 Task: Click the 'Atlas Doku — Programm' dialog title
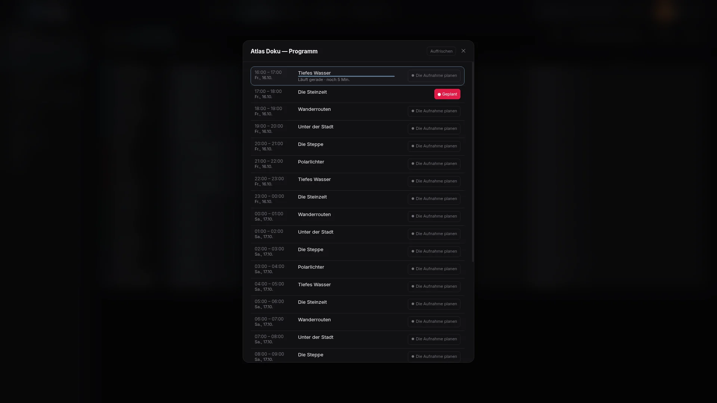284,51
